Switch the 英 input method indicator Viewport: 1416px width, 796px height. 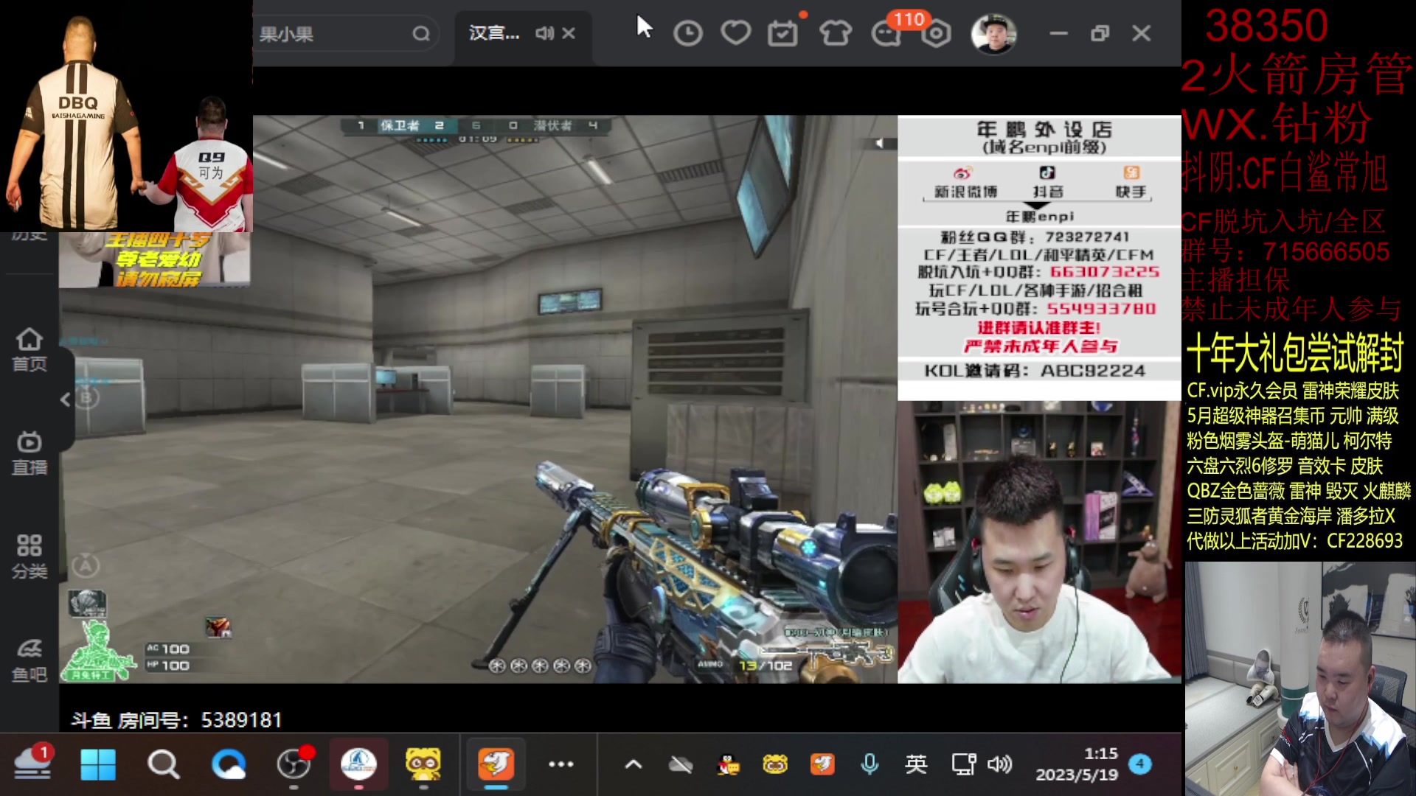pos(916,764)
